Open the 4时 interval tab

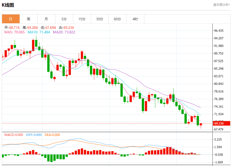click(135, 19)
